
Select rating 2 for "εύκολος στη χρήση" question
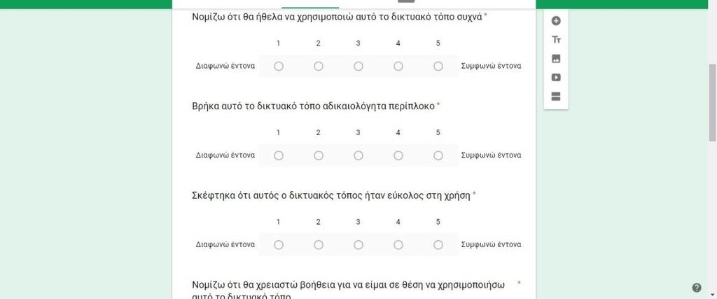(319, 245)
